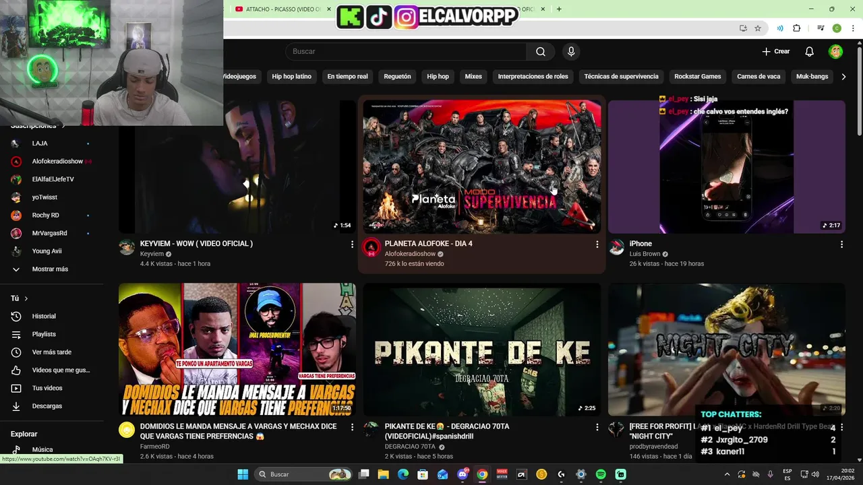
Task: Select the Reguetón chip
Action: (397, 77)
